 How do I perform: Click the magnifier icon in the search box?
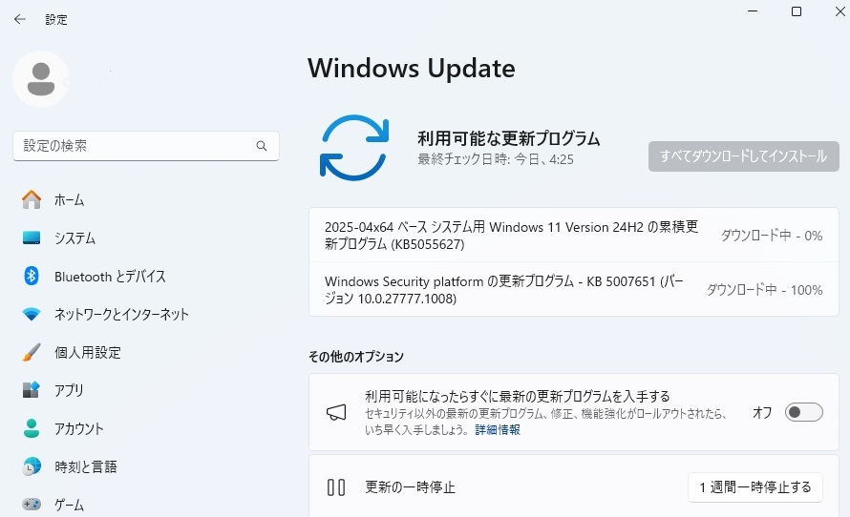[x=262, y=146]
